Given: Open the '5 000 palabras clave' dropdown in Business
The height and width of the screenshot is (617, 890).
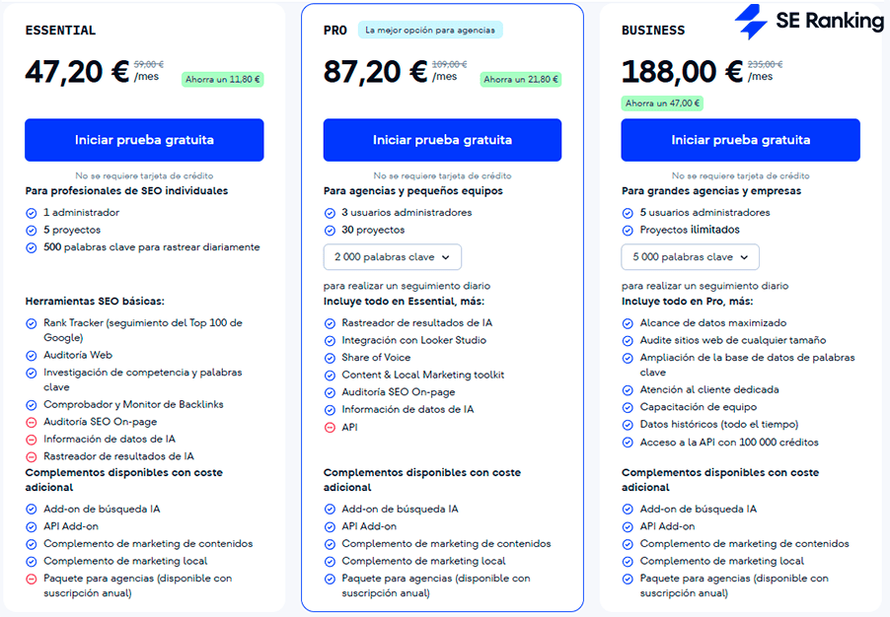Looking at the screenshot, I should (690, 257).
